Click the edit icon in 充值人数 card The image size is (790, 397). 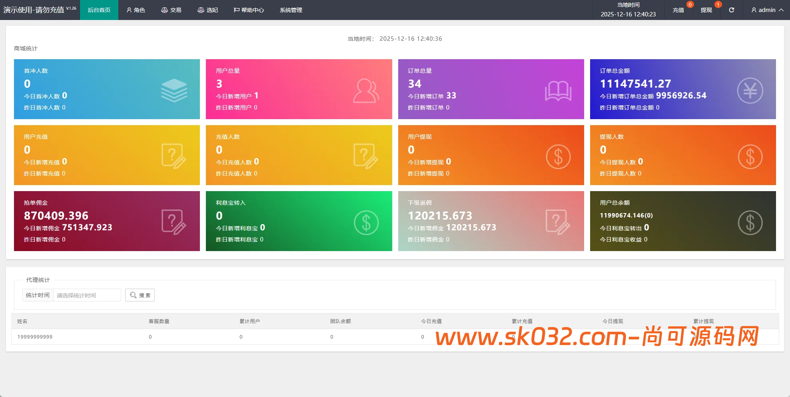coord(365,156)
